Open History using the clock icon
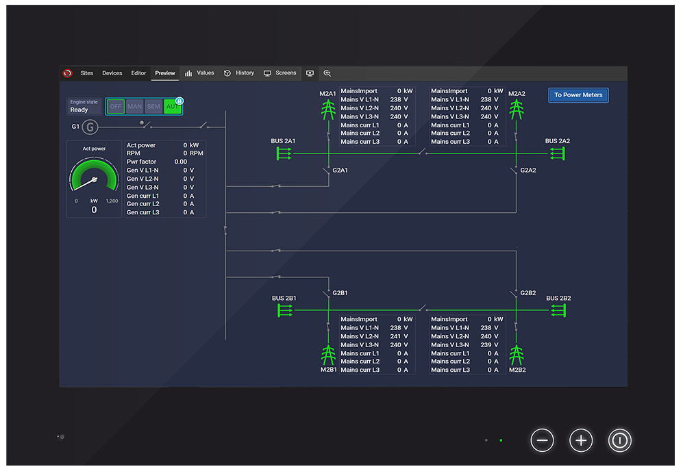This screenshot has height=469, width=683. coord(226,73)
